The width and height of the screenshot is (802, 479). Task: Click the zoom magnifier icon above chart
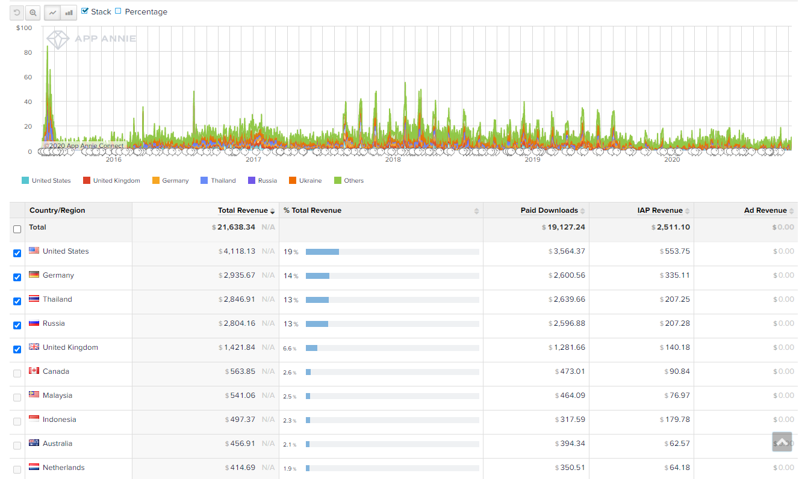pos(33,12)
